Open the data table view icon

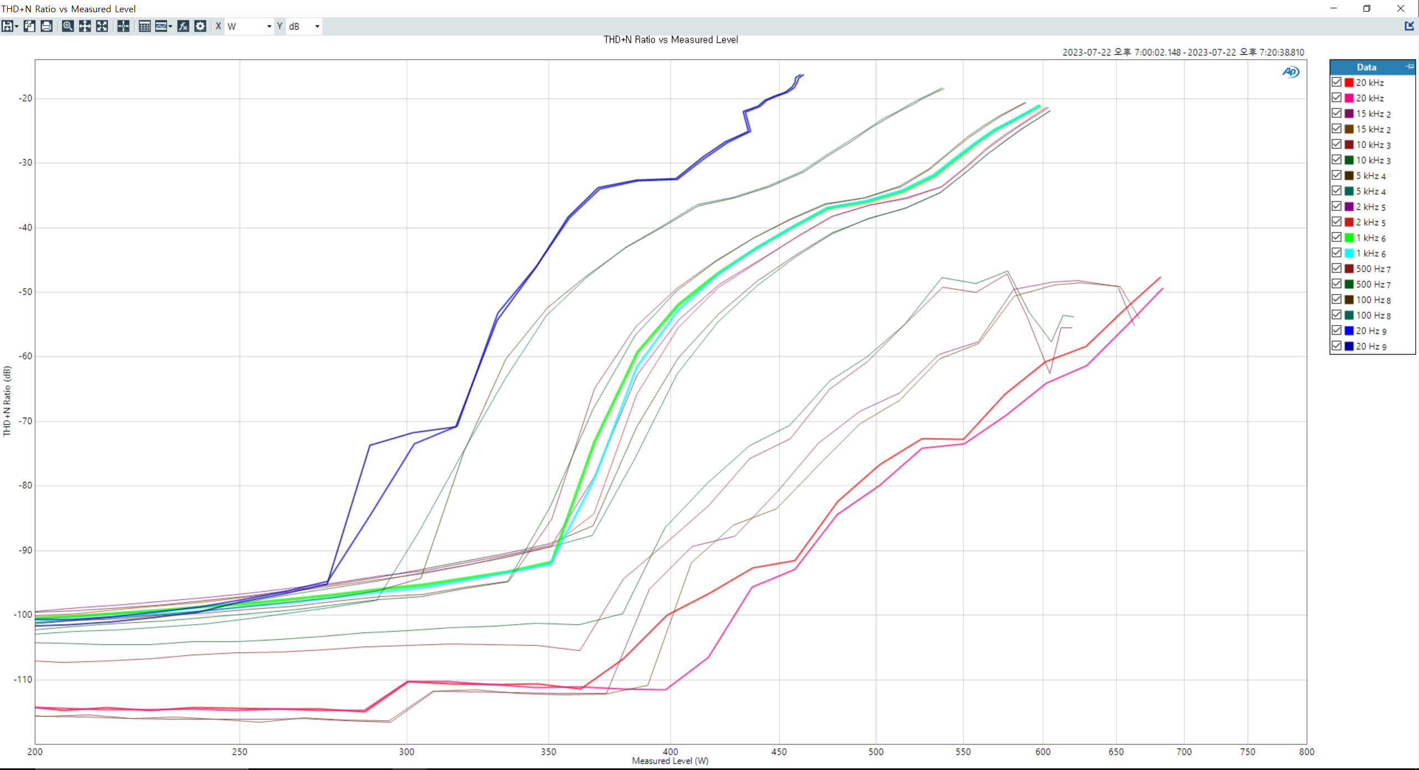(145, 26)
